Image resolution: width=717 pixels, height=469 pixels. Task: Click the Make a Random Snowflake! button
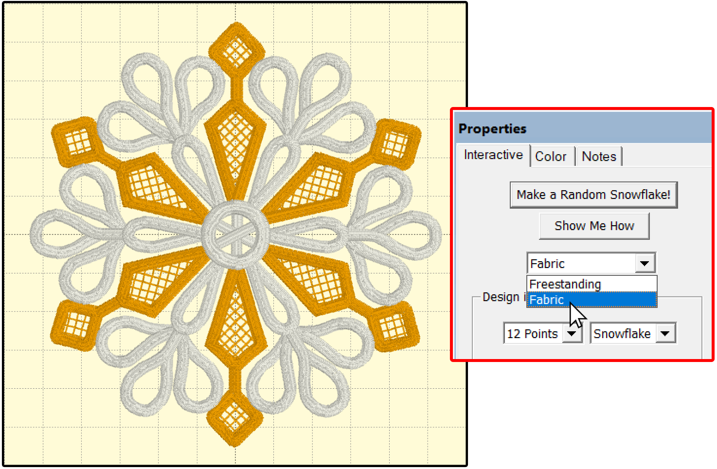tap(593, 195)
